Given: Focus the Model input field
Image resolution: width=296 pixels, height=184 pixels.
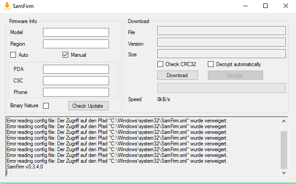Looking at the screenshot, I should click(76, 32).
